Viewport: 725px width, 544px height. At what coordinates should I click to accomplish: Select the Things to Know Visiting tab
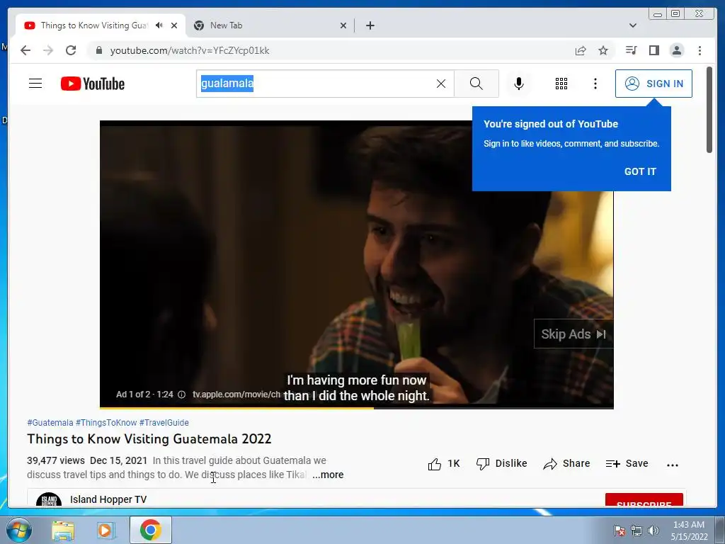tap(94, 25)
